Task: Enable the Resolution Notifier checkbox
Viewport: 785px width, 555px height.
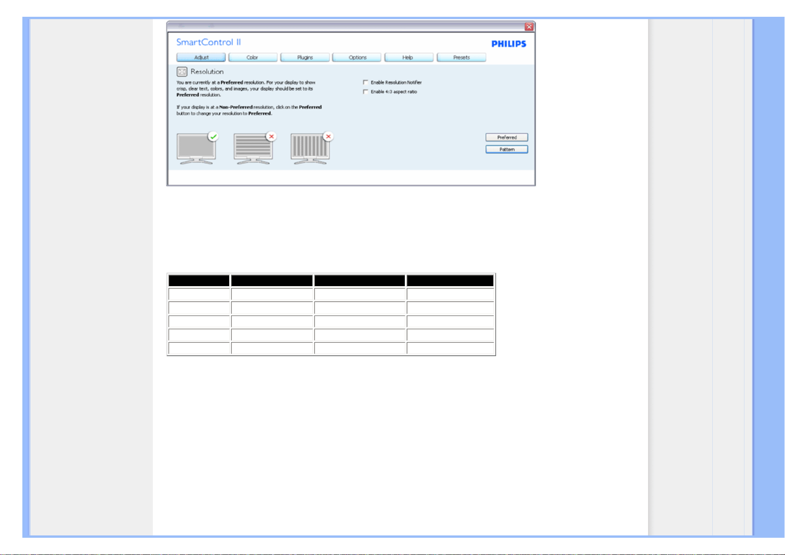Action: (x=366, y=82)
